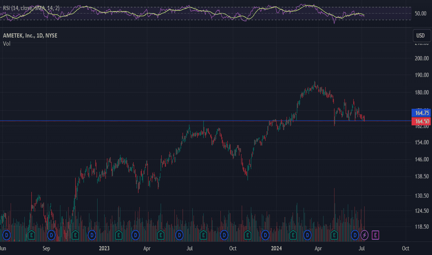Open the earnings marker for August 2022
Screen dimensions: 432x255
click(x=32, y=235)
